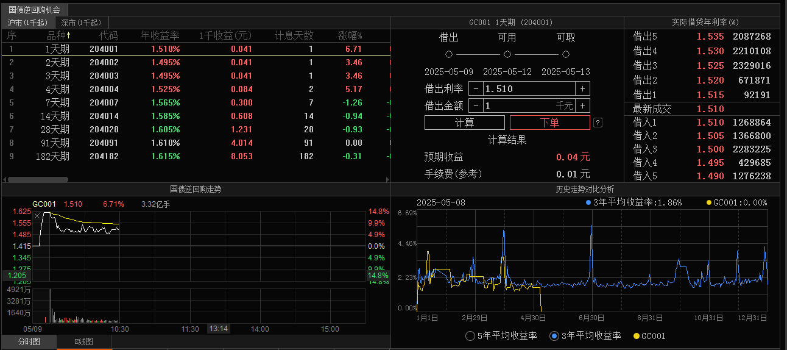
Task: Click the 1.605% yield in the 28天期 row
Action: tap(166, 129)
